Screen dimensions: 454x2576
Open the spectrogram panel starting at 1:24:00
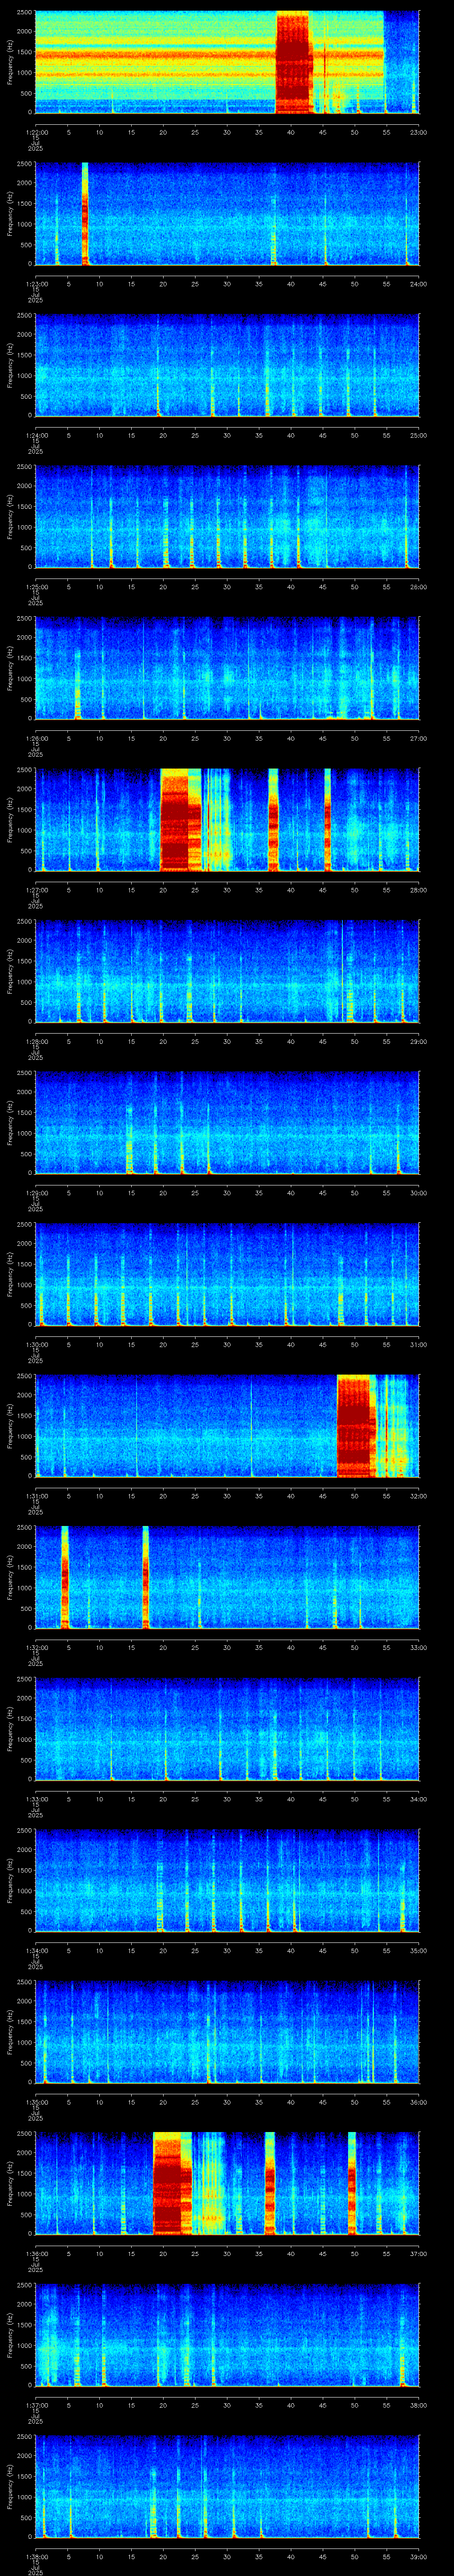227,365
